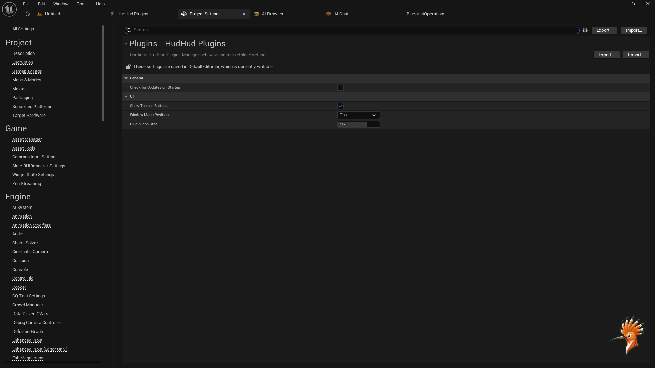Click top Export button beside search
This screenshot has height=368, width=655.
(604, 30)
